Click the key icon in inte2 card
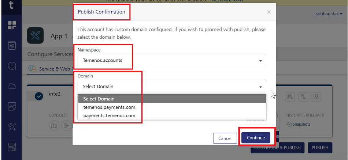This screenshot has height=160, width=348. (x=303, y=97)
